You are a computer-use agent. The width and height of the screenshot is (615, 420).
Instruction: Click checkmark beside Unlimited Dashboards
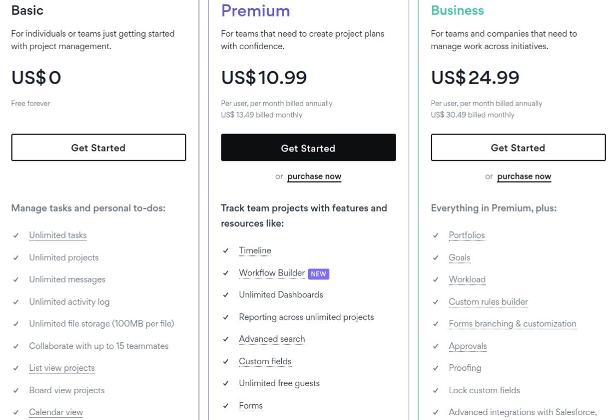tap(225, 295)
